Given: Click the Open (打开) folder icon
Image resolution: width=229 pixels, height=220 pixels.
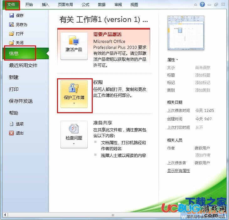Looking at the screenshot, I should pyautogui.click(x=11, y=34).
